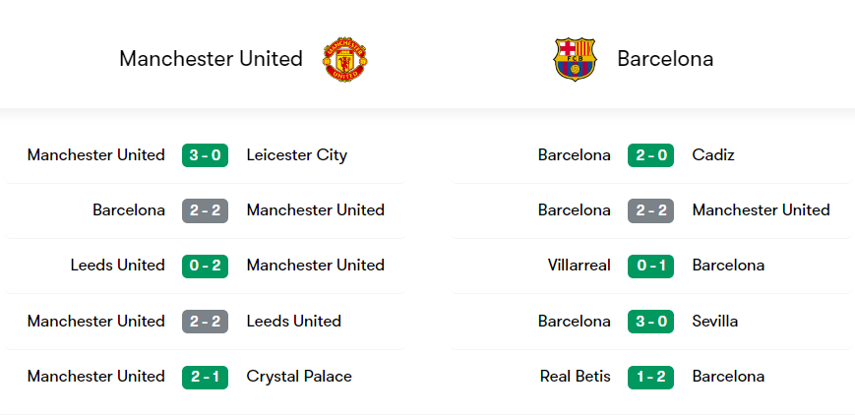The height and width of the screenshot is (415, 855).
Task: Click the large Barcelona header title
Action: [x=665, y=59]
